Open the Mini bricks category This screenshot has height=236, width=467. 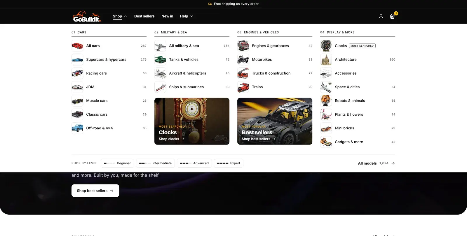358,128
